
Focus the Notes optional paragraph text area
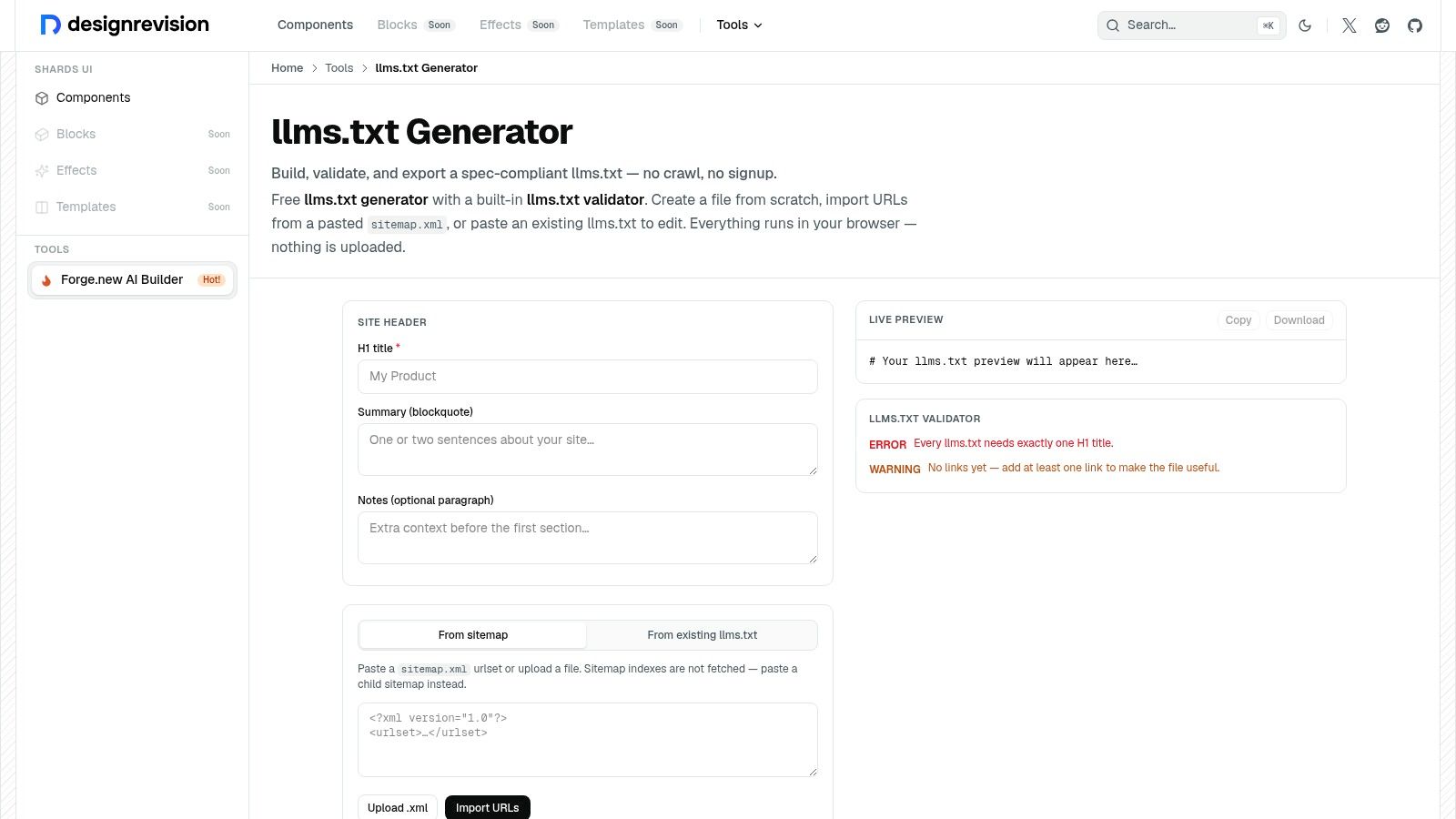588,538
